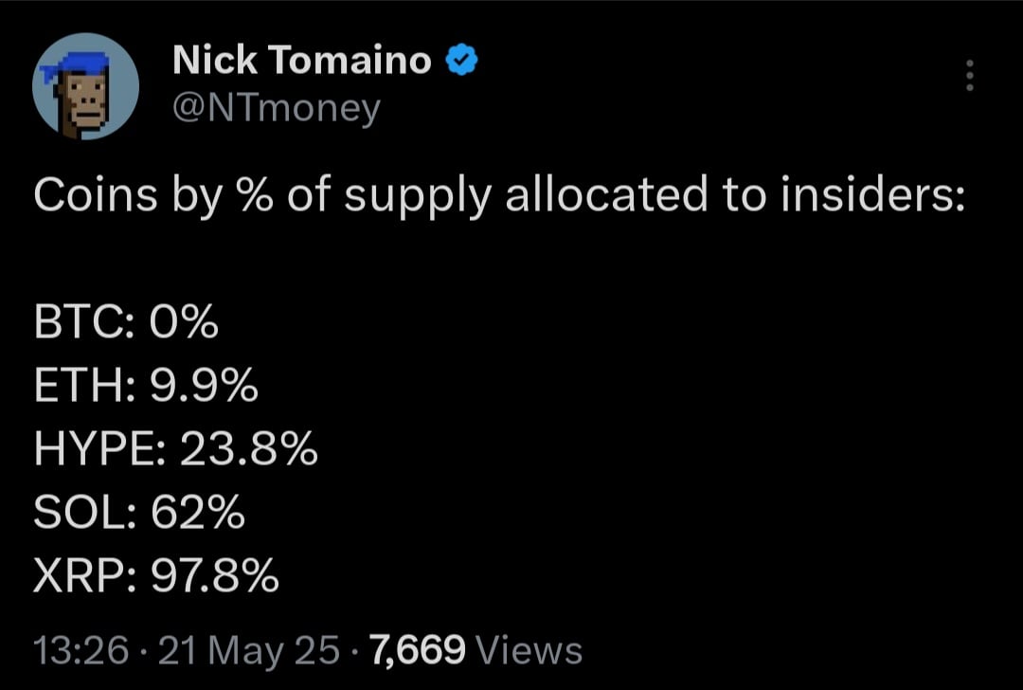Open the three-dot more options menu

click(970, 75)
